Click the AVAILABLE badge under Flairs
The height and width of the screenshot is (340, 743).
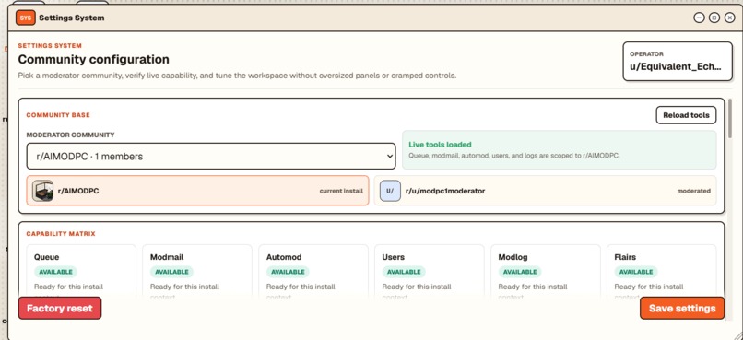click(636, 272)
